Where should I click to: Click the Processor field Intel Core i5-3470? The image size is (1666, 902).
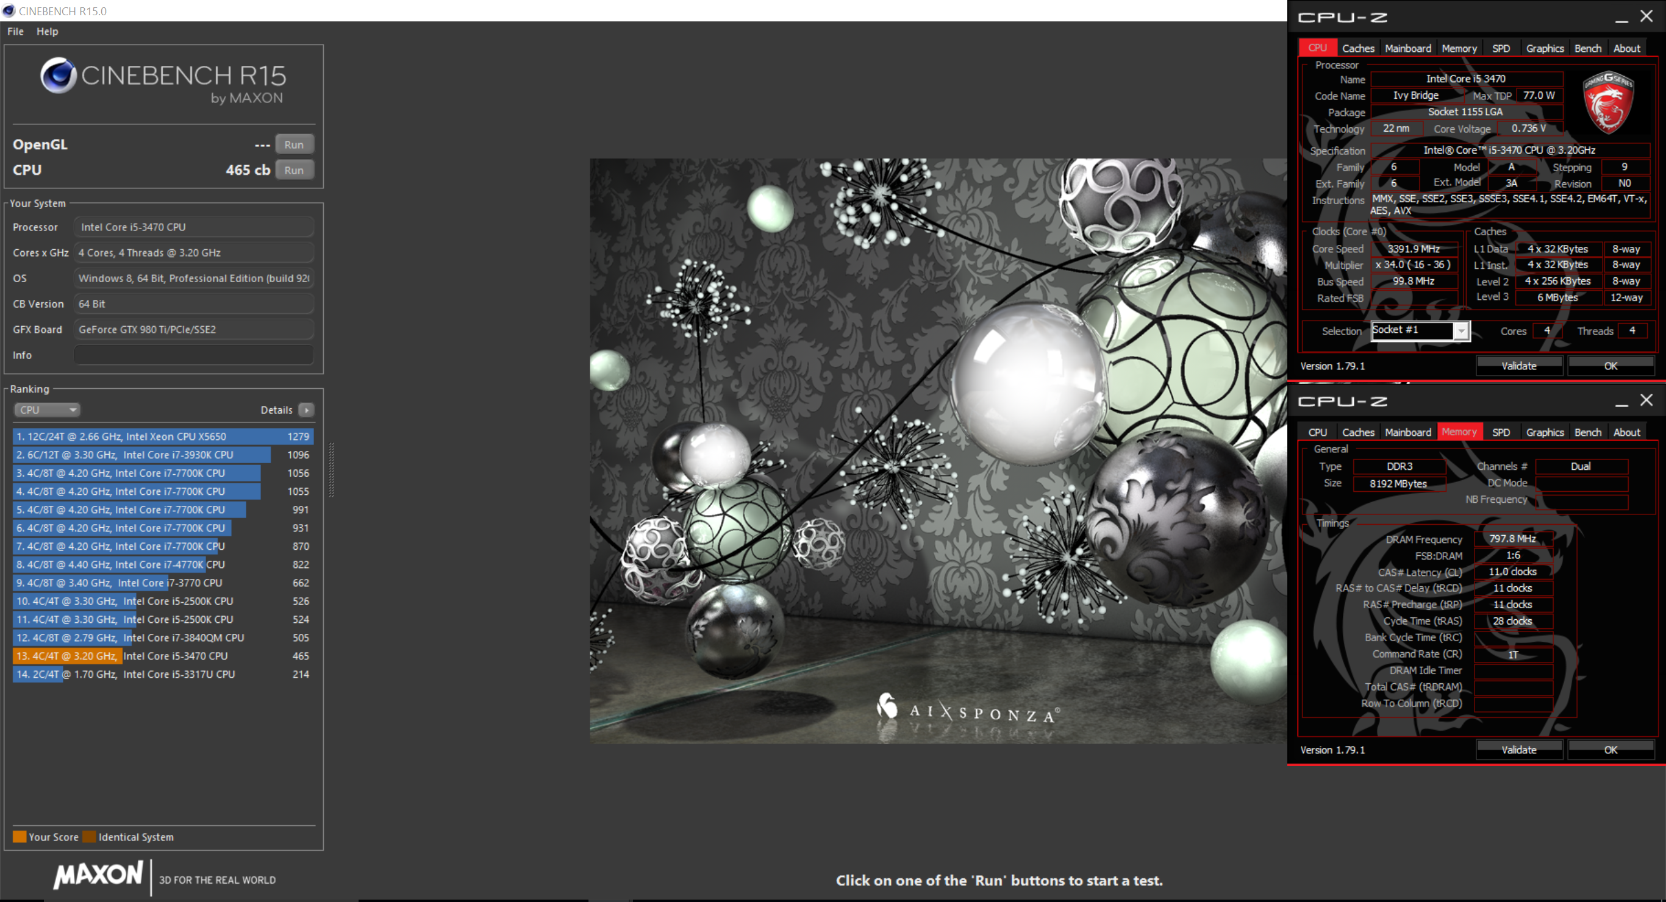coord(194,227)
